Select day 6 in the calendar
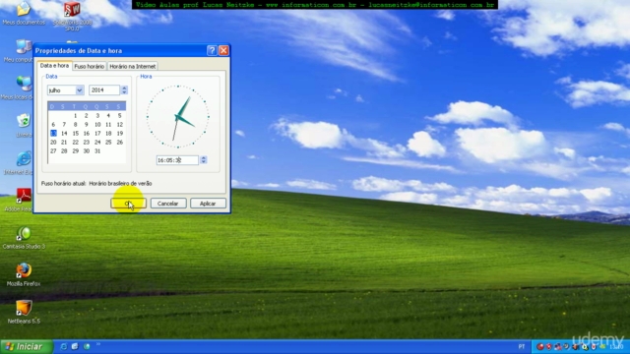 pos(53,125)
